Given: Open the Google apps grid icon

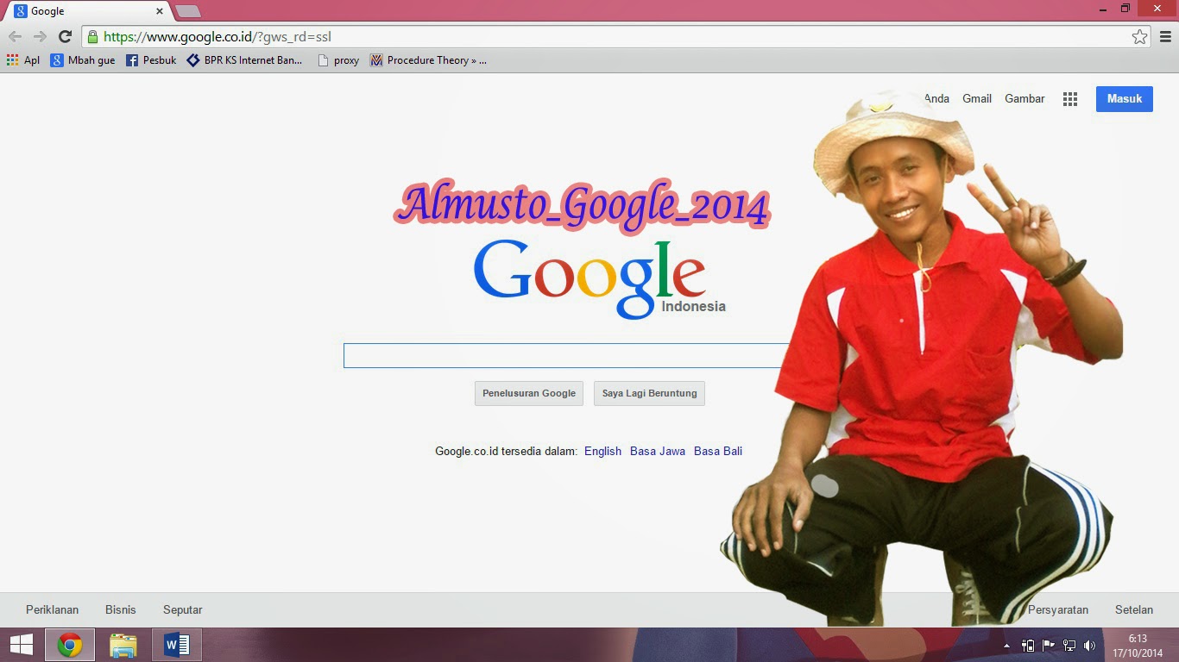Looking at the screenshot, I should [x=1070, y=99].
